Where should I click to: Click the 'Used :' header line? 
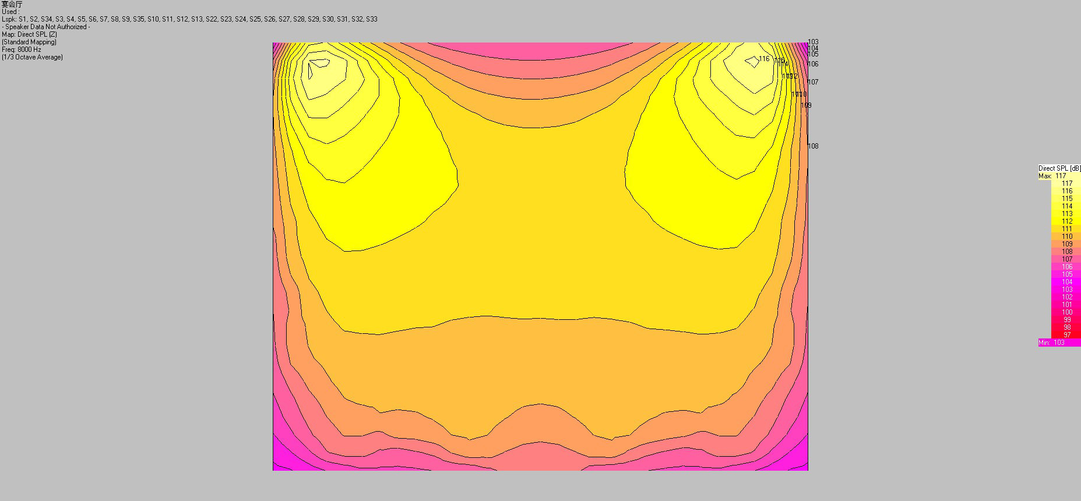(10, 12)
